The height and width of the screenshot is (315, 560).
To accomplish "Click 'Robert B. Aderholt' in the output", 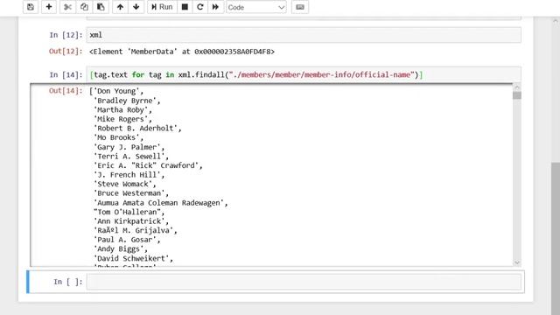I will coord(136,129).
